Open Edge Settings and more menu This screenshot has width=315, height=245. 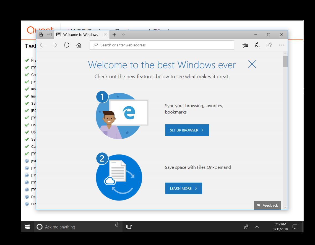tap(282, 45)
